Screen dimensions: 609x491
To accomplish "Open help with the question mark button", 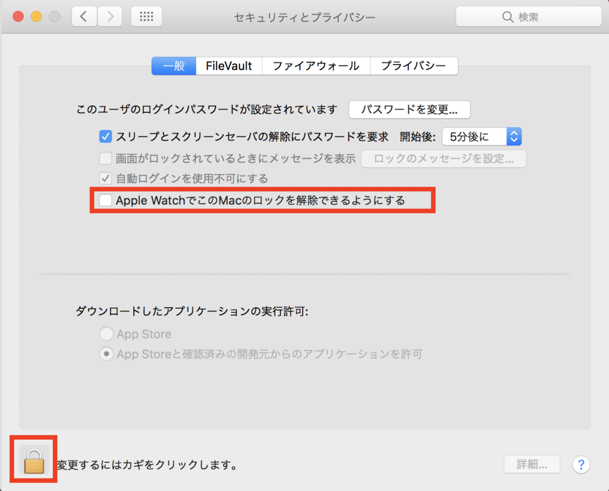I will [x=580, y=464].
